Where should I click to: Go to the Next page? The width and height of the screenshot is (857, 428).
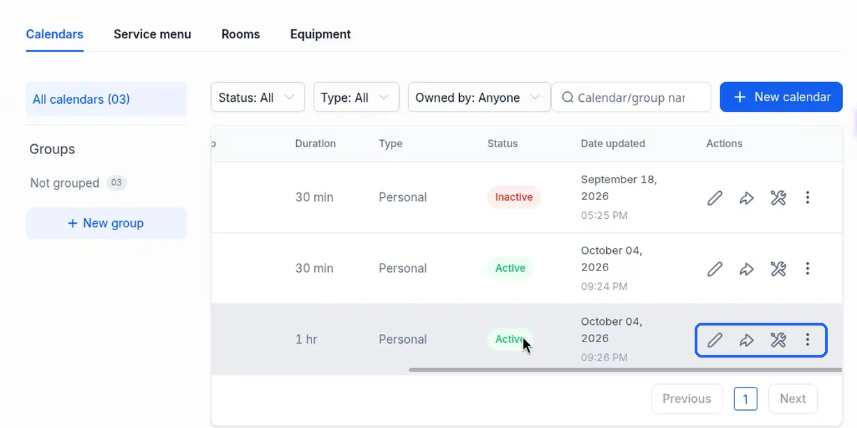793,399
